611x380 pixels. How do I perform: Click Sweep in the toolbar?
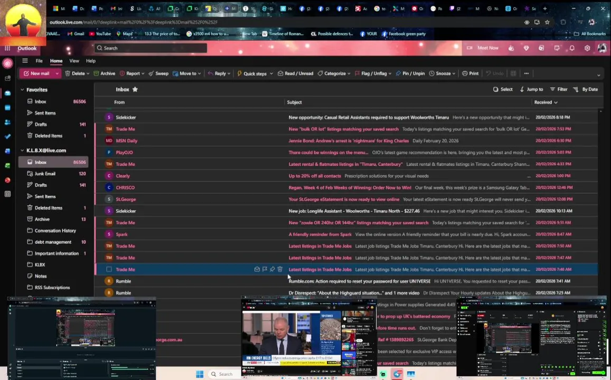coord(158,73)
